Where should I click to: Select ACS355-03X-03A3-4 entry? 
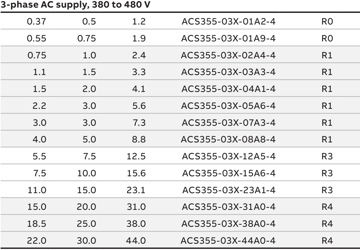[x=228, y=72]
